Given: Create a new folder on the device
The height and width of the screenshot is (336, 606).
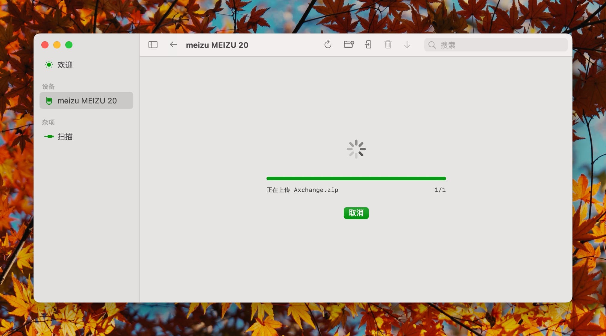Looking at the screenshot, I should [348, 45].
